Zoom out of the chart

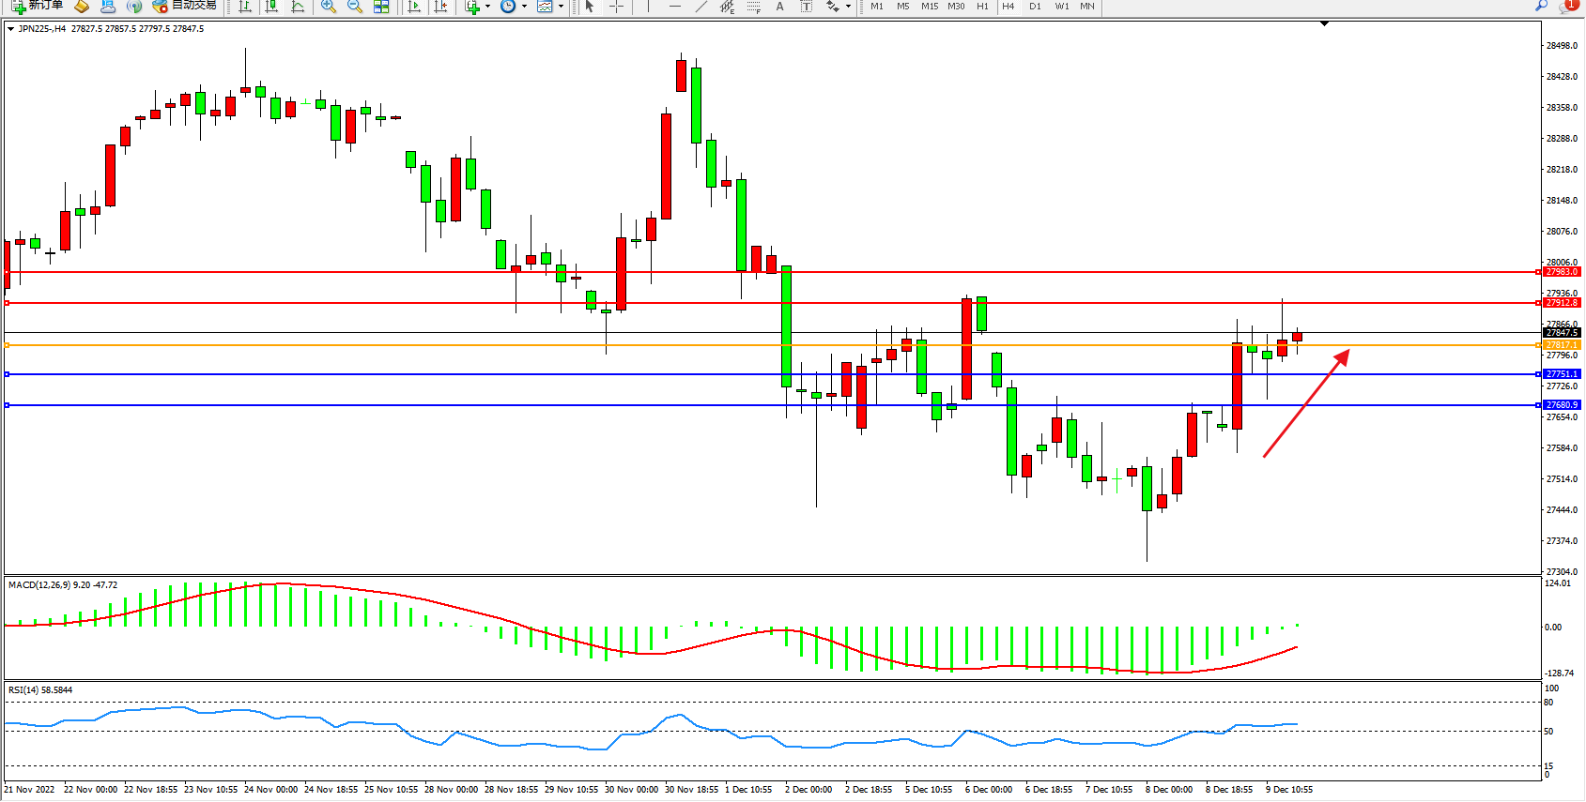(355, 7)
